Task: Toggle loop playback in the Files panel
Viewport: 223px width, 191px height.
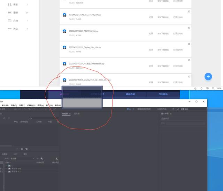Action: pos(22,149)
